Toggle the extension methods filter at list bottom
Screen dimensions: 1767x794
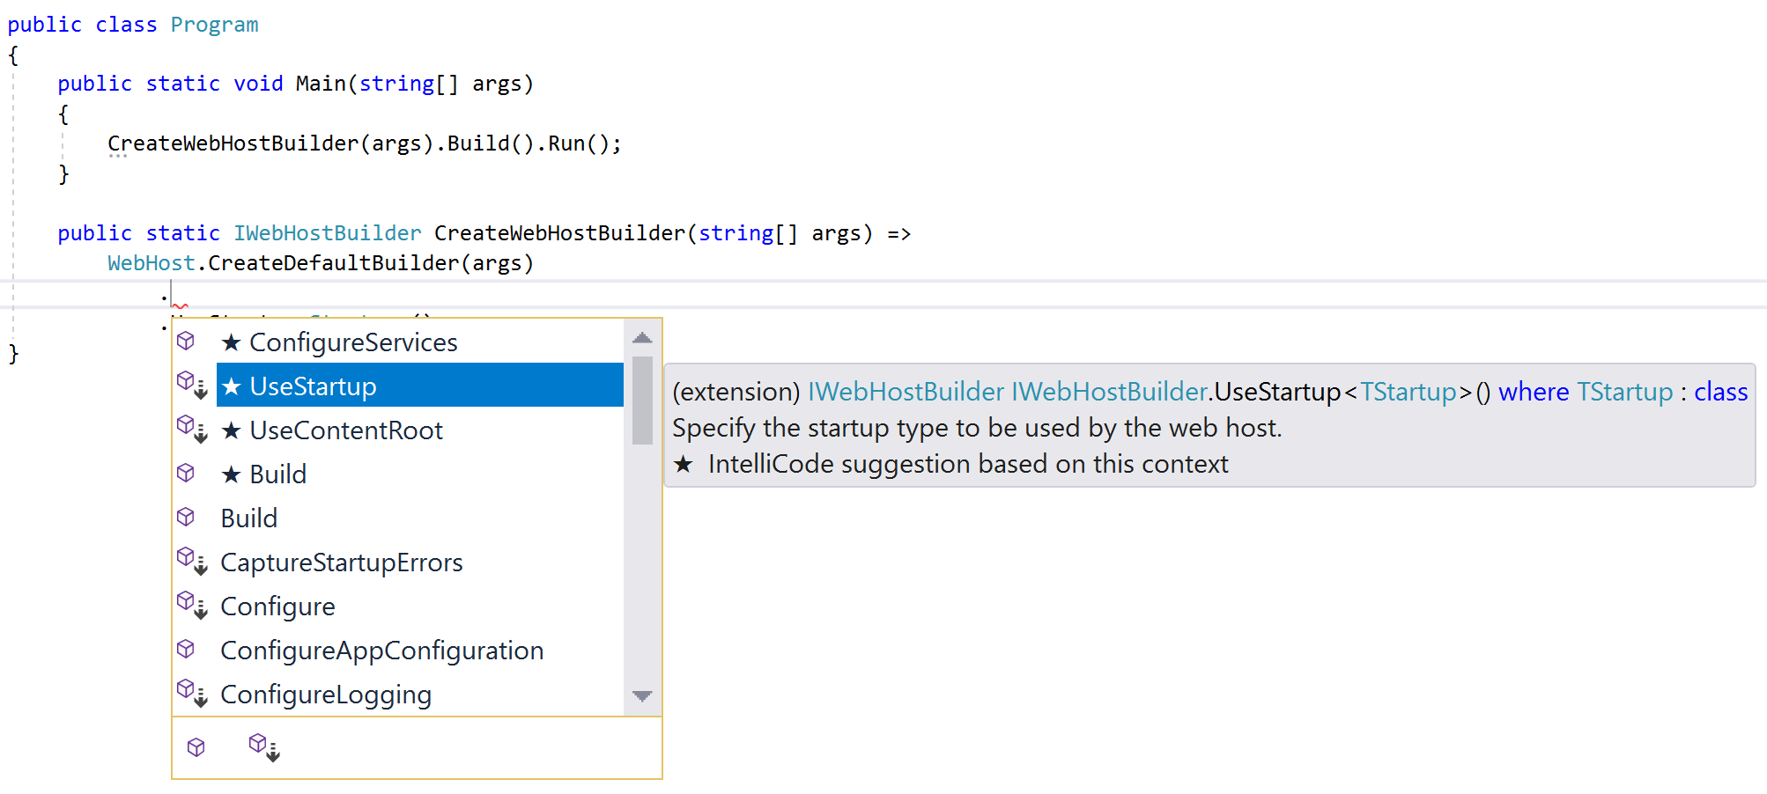[x=263, y=747]
